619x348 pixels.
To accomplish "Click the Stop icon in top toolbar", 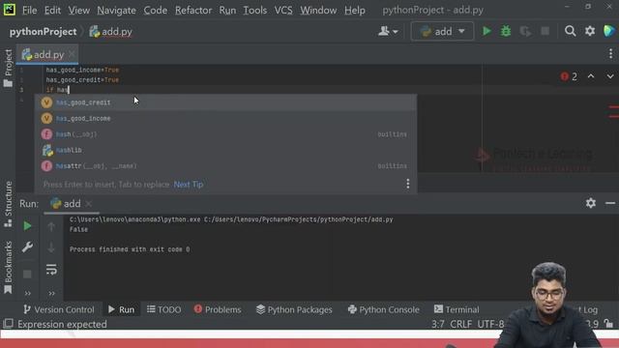I will 545,31.
